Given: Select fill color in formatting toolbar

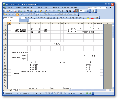Looking at the screenshot, I should 88,18.
